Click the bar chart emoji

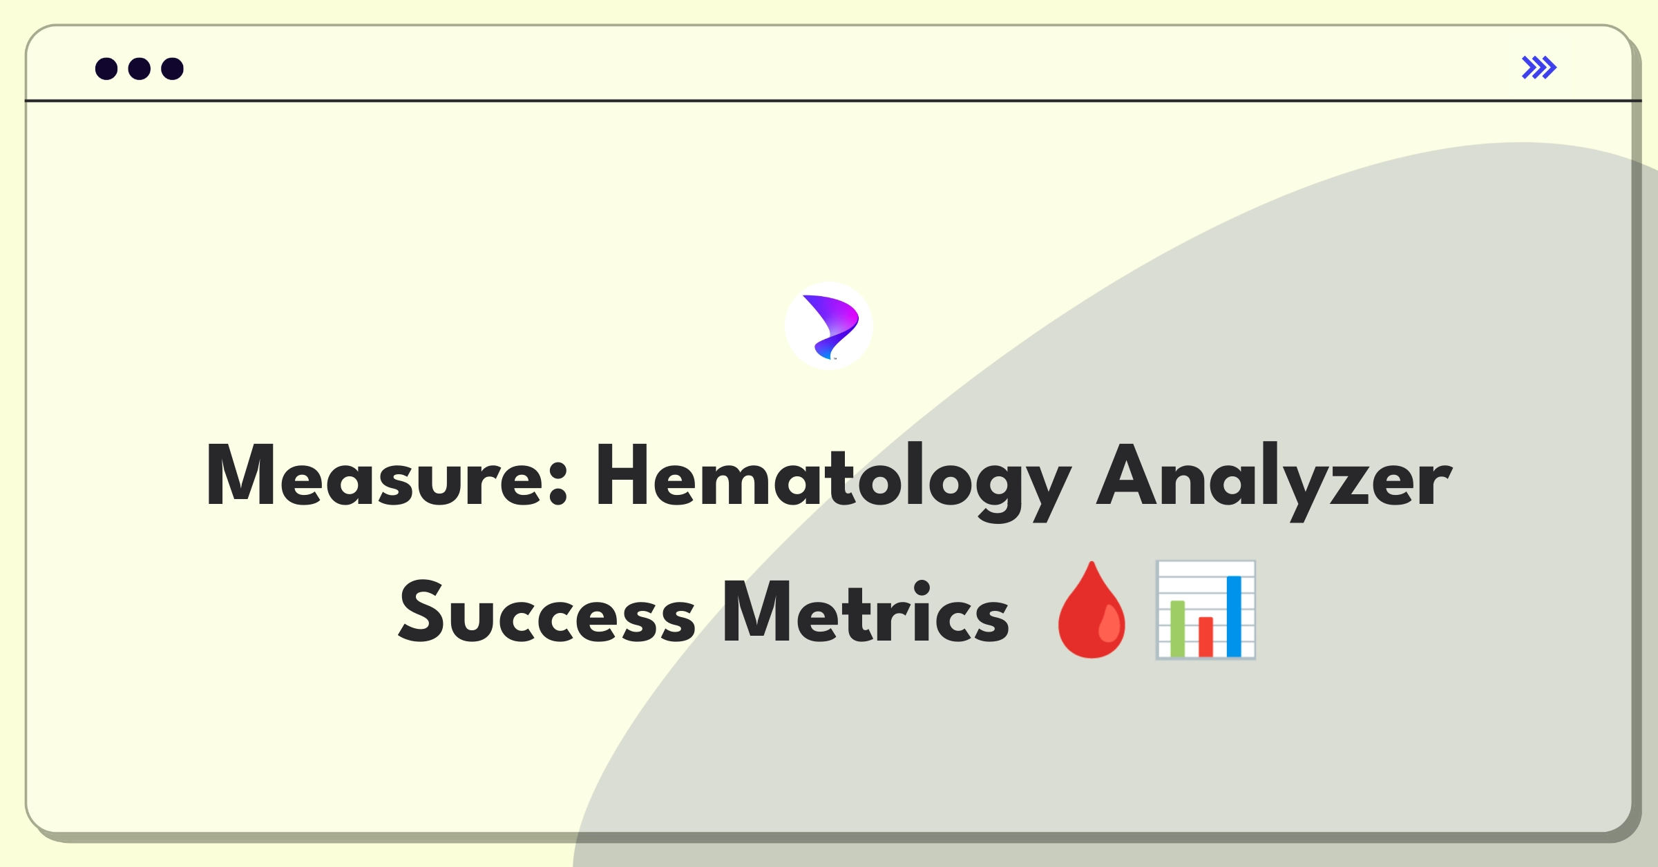tap(1206, 610)
